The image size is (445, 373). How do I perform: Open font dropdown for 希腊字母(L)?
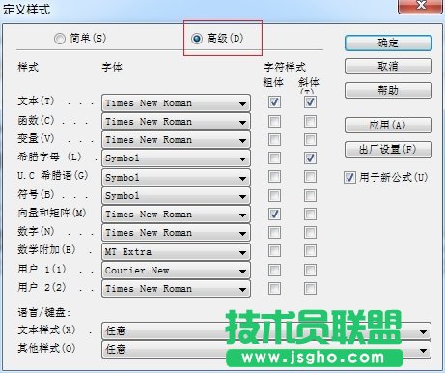point(176,158)
